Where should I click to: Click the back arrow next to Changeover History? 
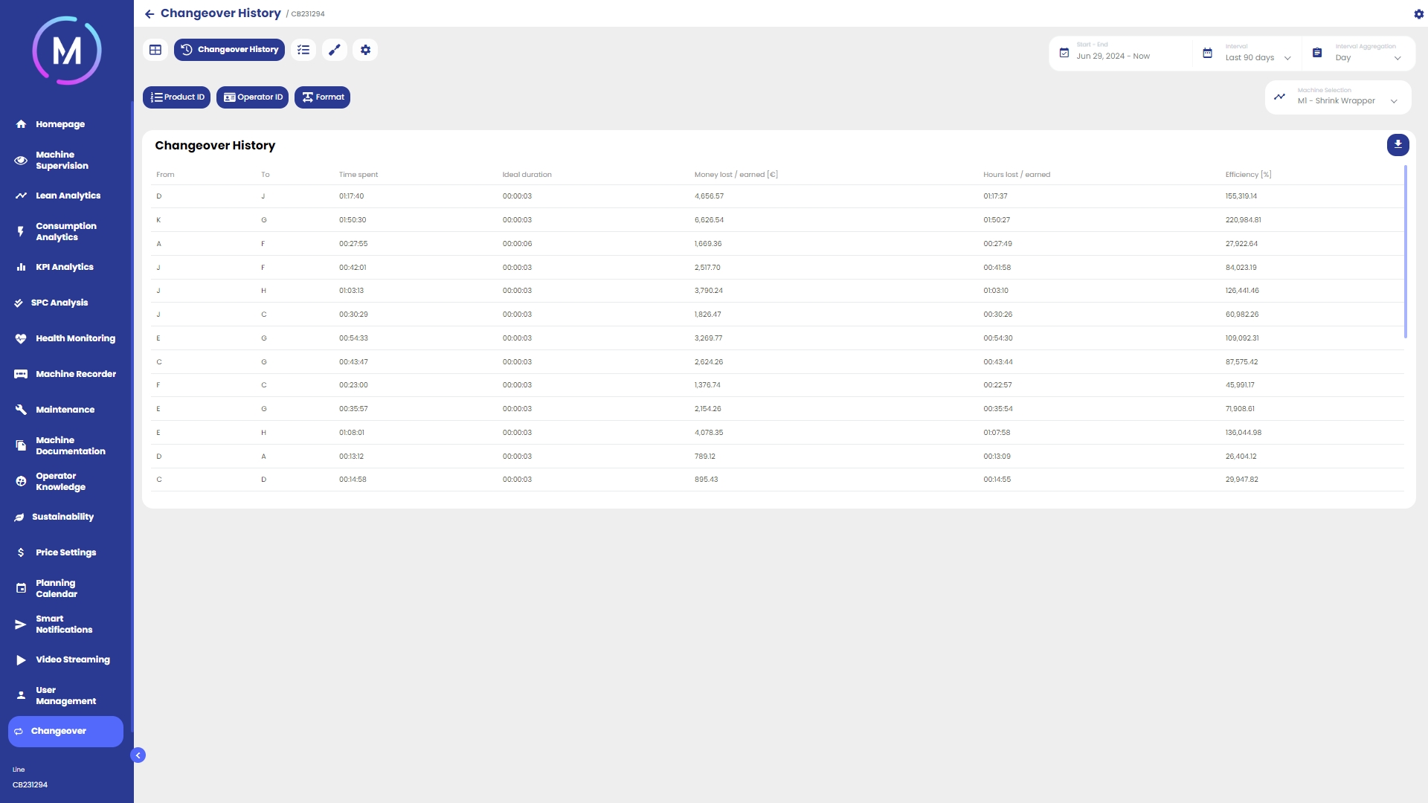[x=149, y=14]
